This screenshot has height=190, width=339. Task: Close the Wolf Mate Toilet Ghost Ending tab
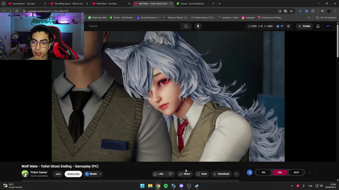(171, 4)
